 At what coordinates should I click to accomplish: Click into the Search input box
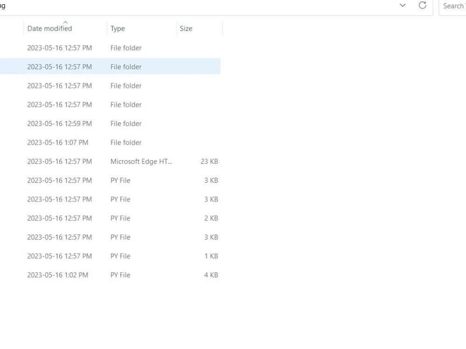click(452, 6)
